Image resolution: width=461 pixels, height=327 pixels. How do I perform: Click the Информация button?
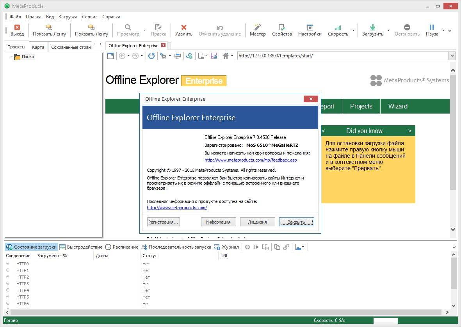tap(218, 222)
